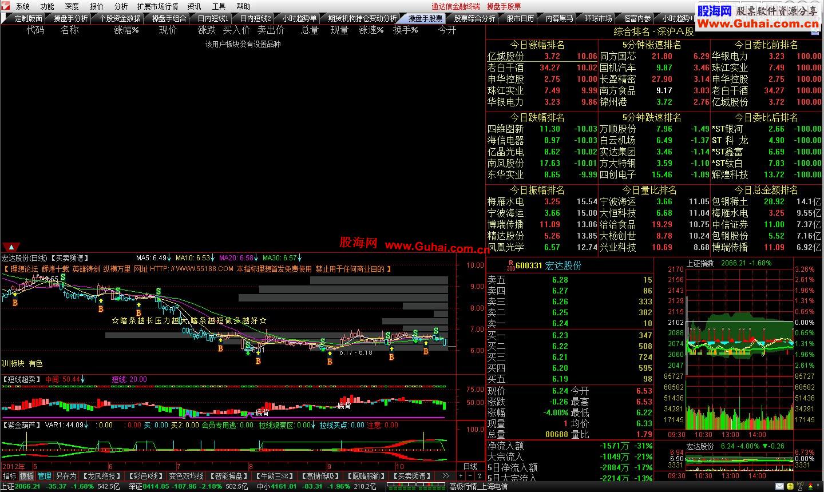The image size is (824, 492).
Task: Select the 【彩色K线】 indicator tab
Action: click(145, 476)
